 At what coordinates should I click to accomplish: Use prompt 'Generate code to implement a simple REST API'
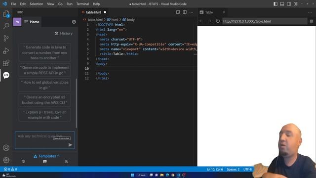tap(45, 70)
